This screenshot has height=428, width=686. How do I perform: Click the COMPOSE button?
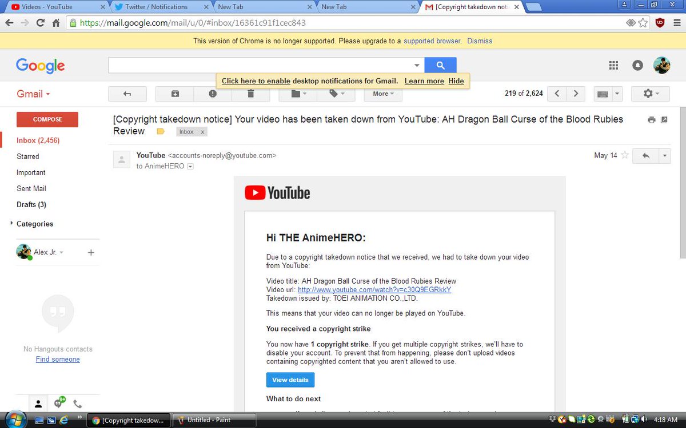click(x=47, y=119)
